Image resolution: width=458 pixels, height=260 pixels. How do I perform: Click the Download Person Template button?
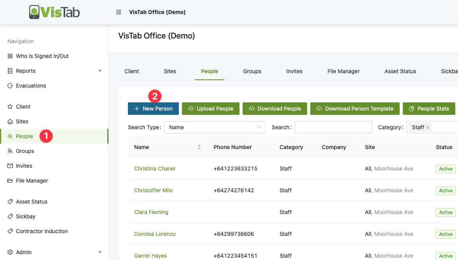[x=355, y=109]
